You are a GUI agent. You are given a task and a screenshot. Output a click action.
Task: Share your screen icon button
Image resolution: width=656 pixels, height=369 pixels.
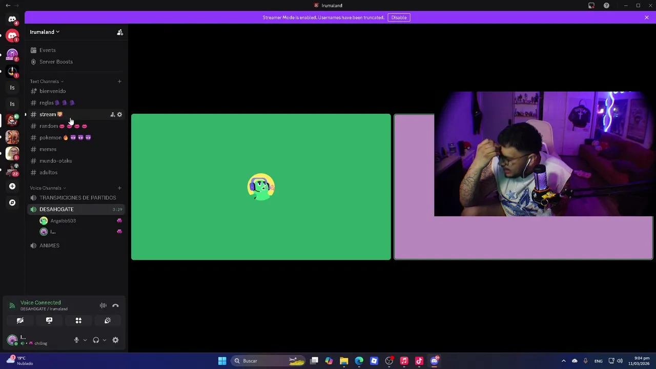click(49, 320)
